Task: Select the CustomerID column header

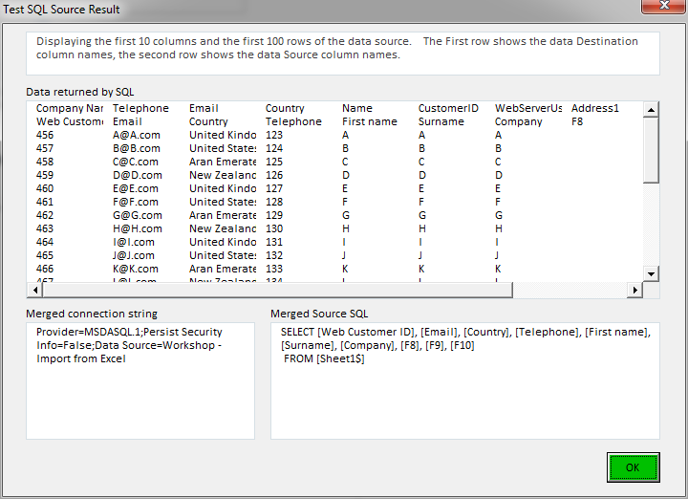Action: (448, 108)
